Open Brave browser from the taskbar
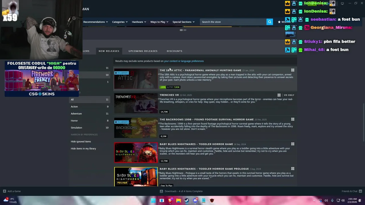 pos(170,200)
